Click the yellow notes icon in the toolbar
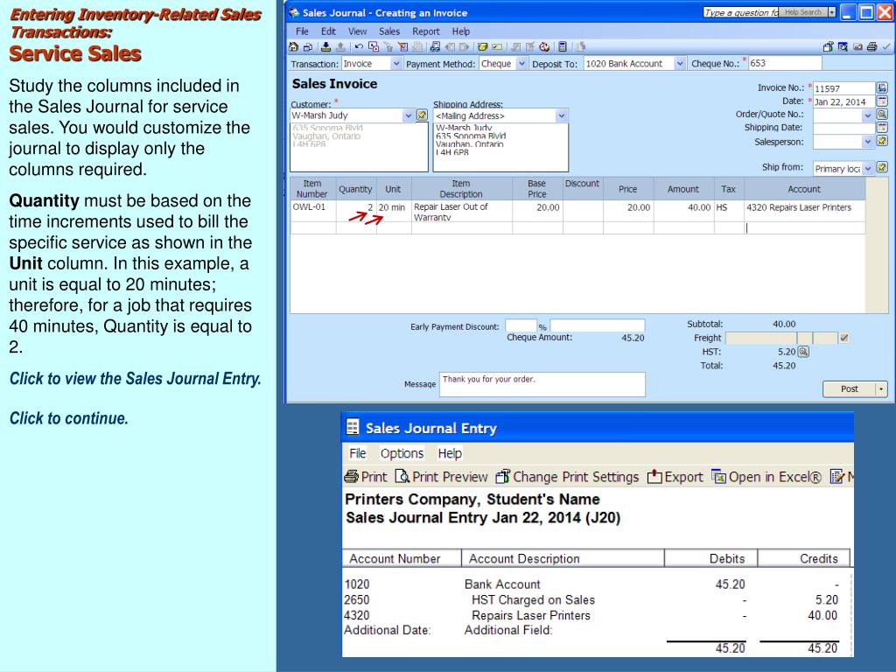 [x=482, y=47]
